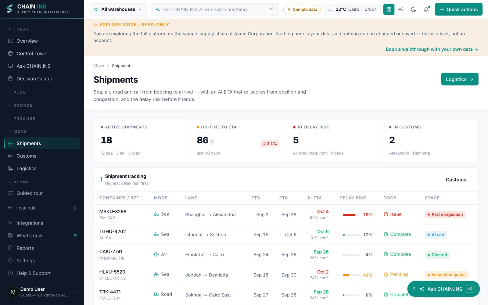Click delay risk bar for MSKU-3298
Image resolution: width=488 pixels, height=305 pixels.
tap(351, 215)
